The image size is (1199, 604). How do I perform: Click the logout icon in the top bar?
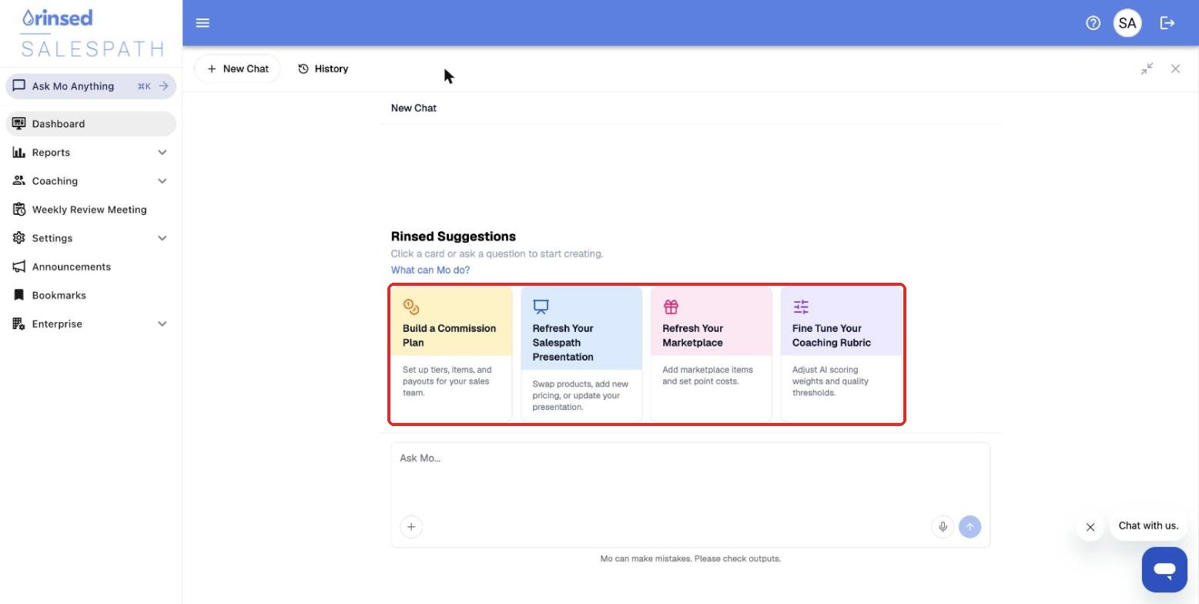click(x=1167, y=23)
